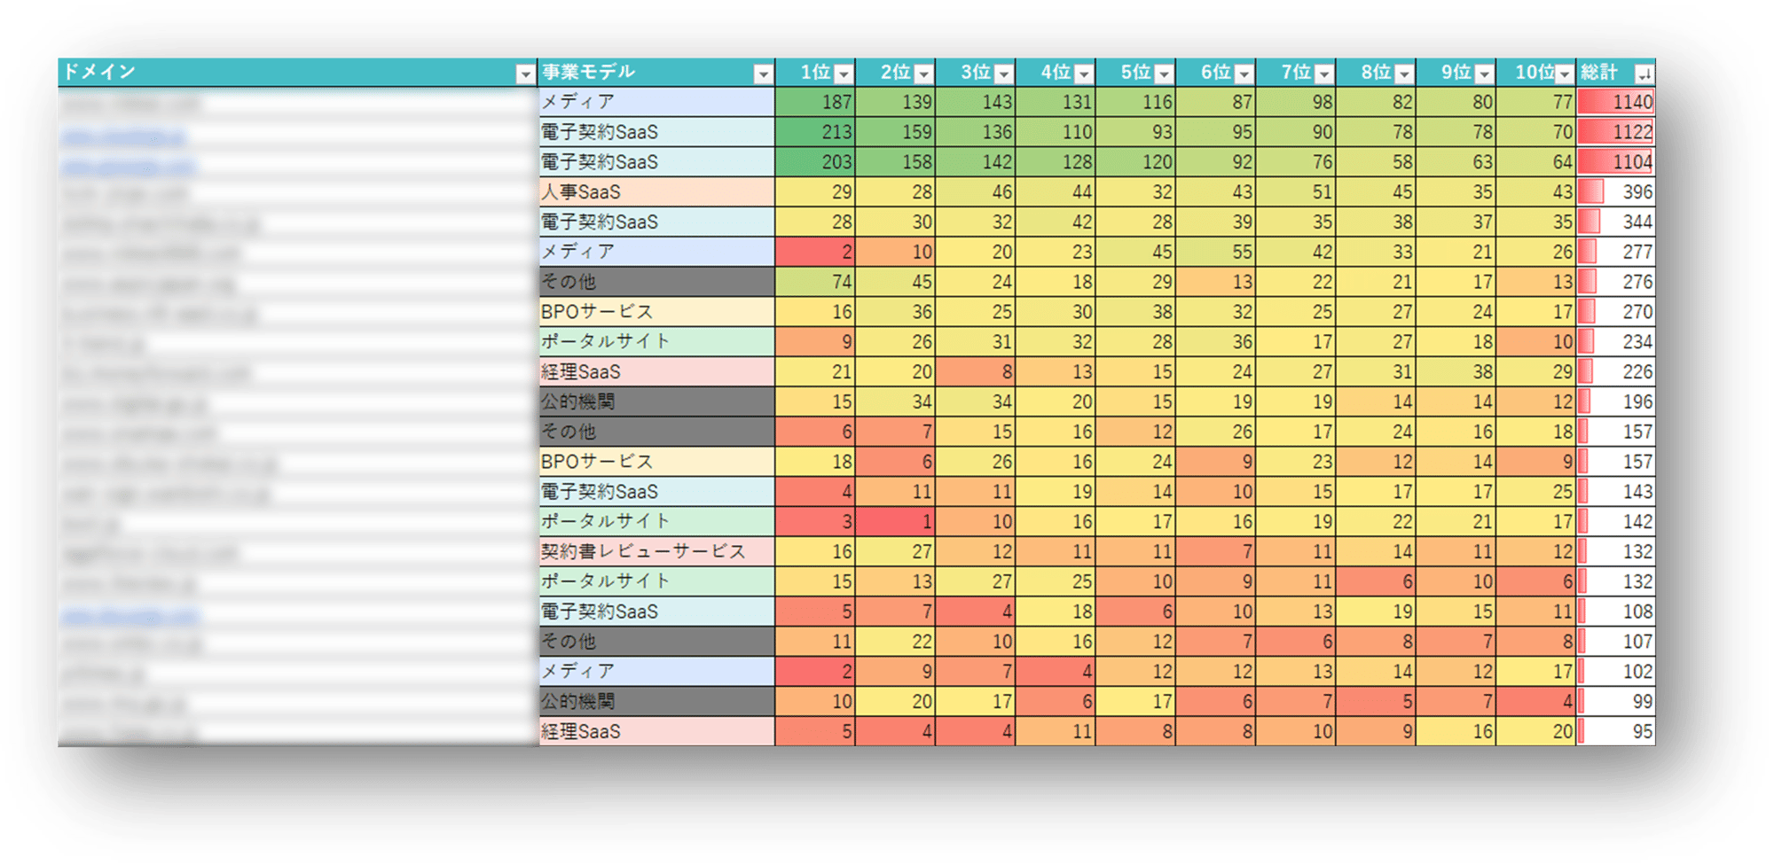Open the 9位 column filter dropdown
This screenshot has width=1774, height=865.
click(1484, 74)
